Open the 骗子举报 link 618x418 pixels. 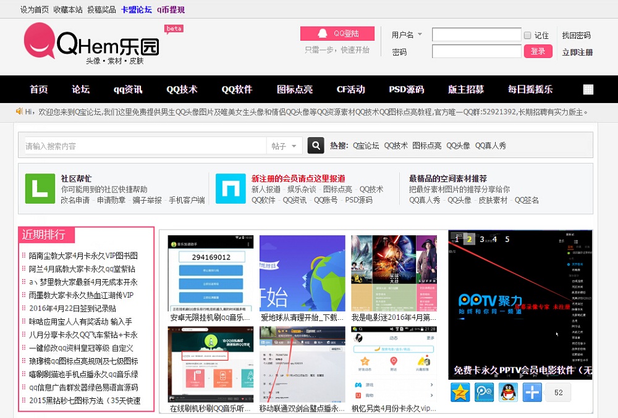click(147, 200)
